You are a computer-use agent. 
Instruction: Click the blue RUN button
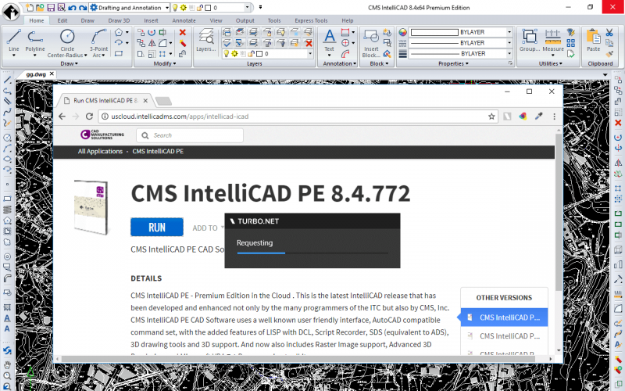tap(157, 227)
